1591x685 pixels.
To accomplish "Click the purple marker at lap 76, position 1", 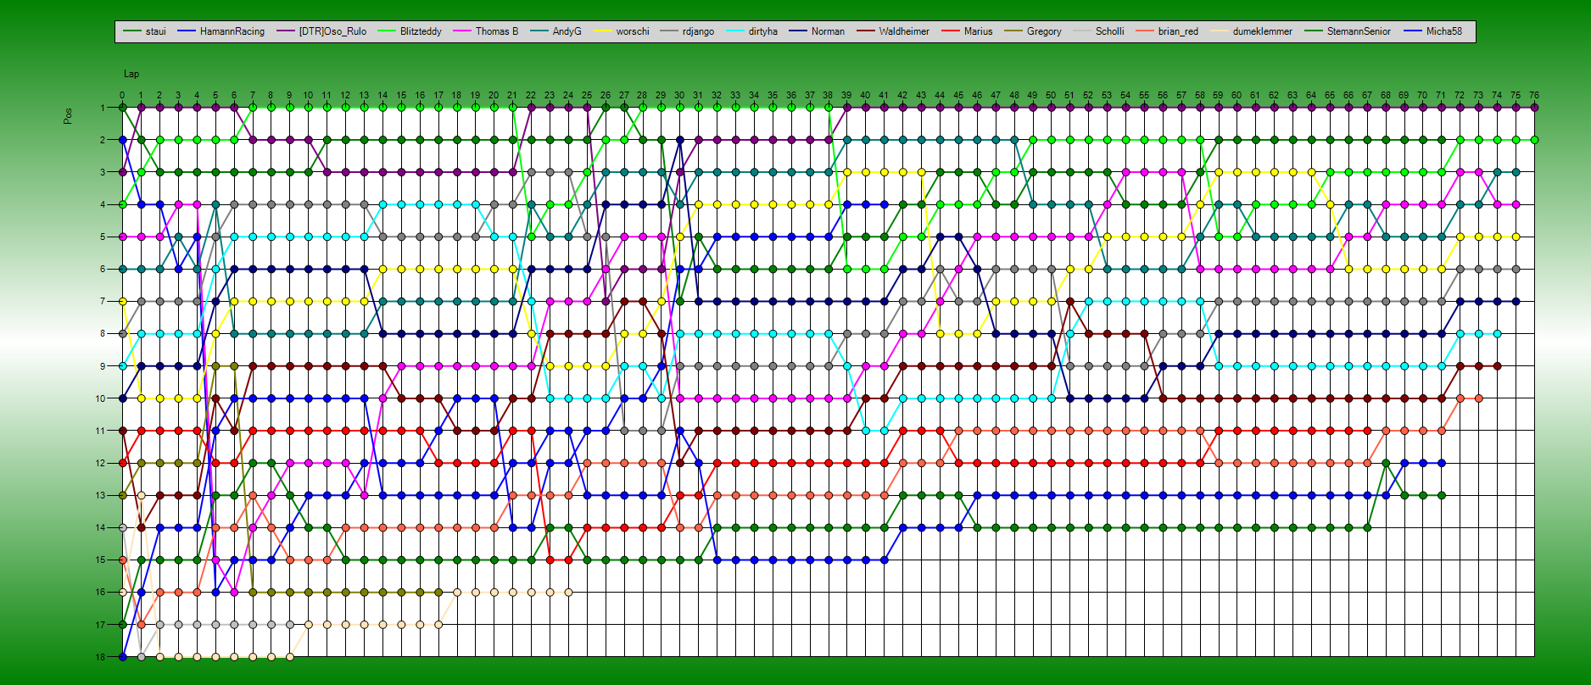I will coord(1534,108).
